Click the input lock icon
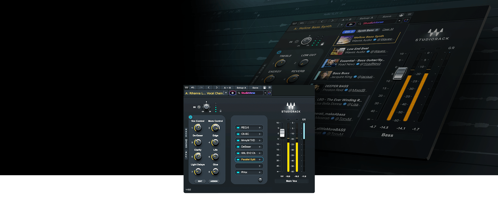The width and height of the screenshot is (498, 207). click(221, 111)
